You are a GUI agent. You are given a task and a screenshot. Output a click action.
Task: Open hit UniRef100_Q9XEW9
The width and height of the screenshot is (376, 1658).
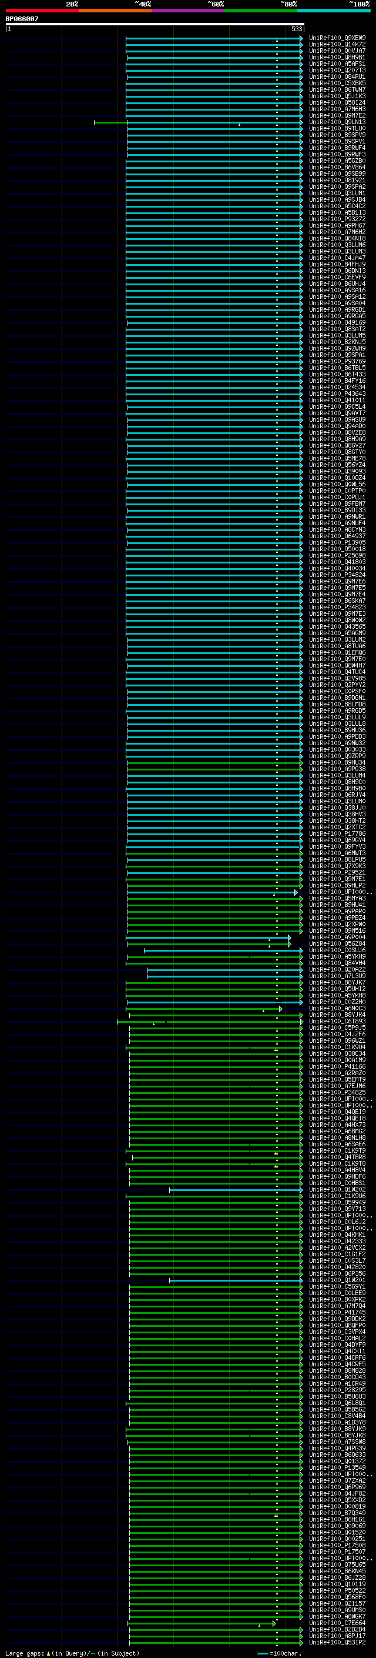click(337, 38)
